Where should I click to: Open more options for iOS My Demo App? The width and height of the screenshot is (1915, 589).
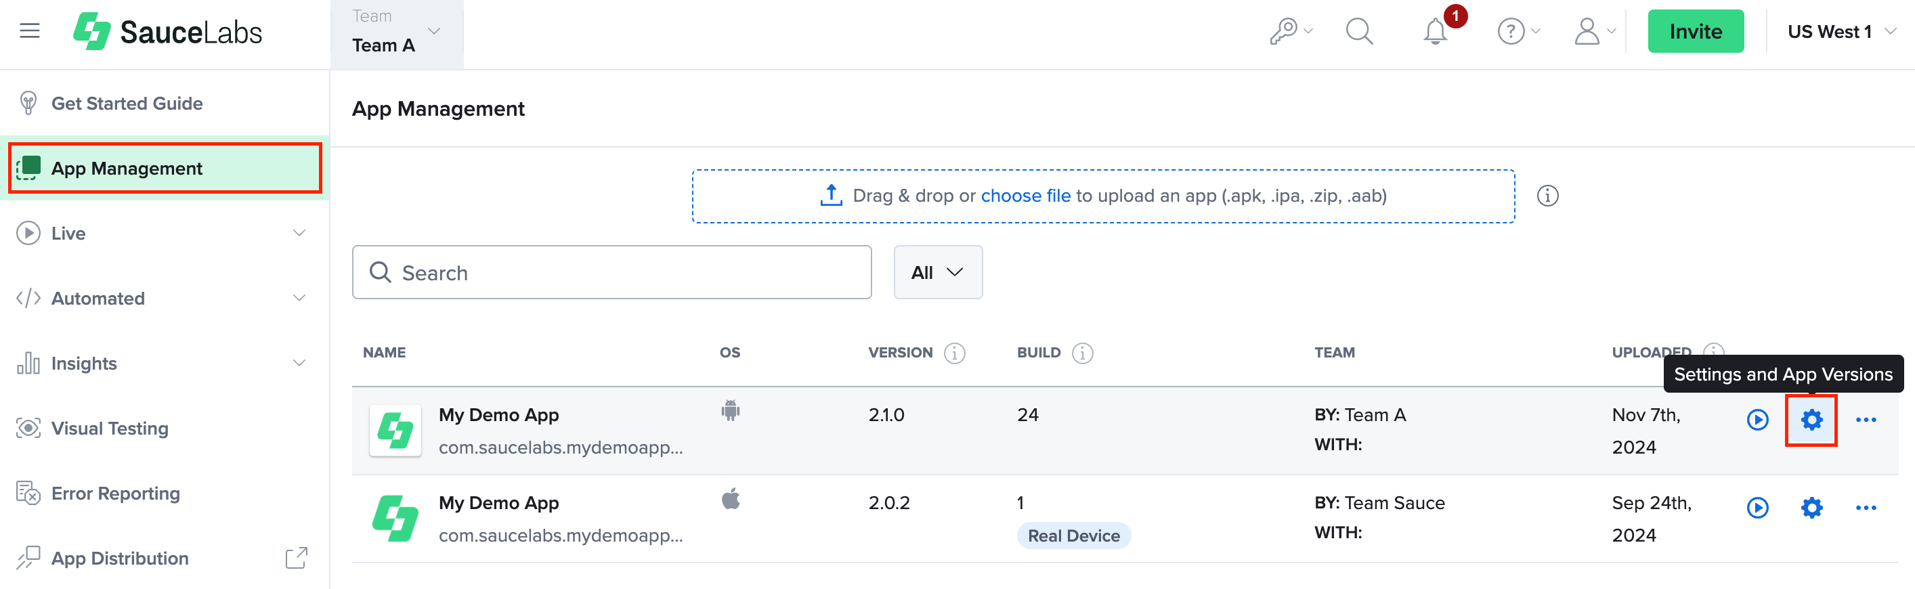[x=1865, y=508]
